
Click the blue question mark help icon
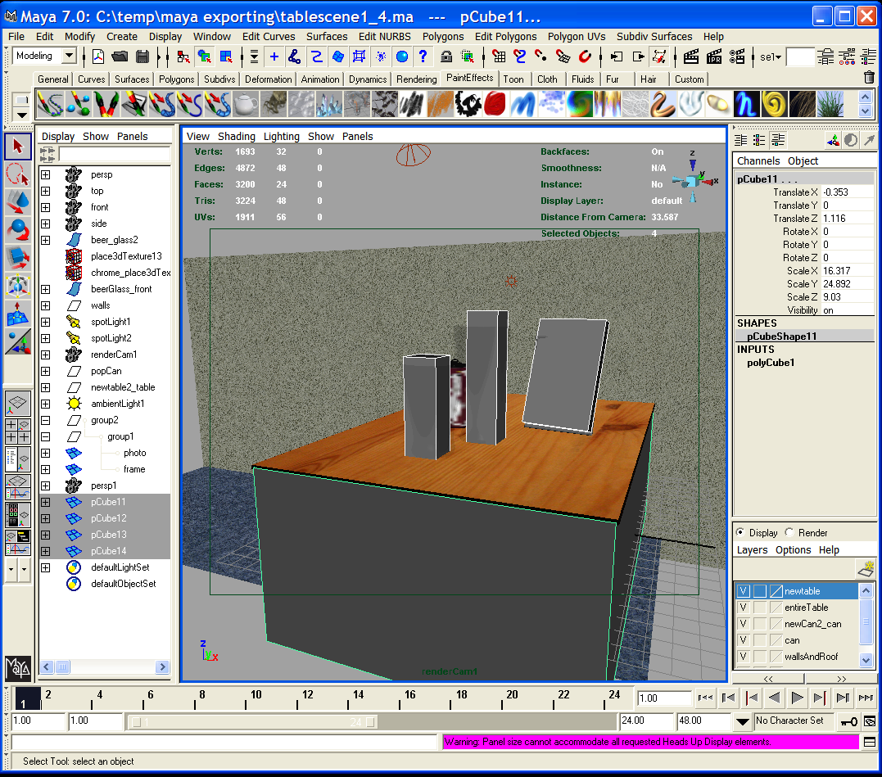[423, 56]
